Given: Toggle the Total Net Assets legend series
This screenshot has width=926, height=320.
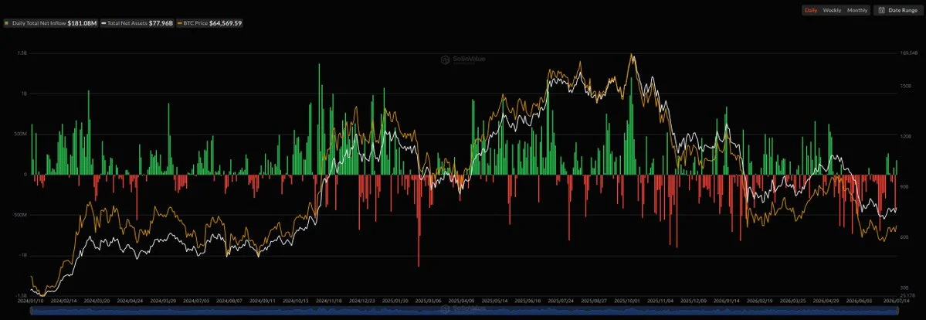Looking at the screenshot, I should [x=137, y=23].
